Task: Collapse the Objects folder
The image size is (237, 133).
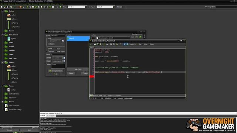Action: pyautogui.click(x=2, y=62)
